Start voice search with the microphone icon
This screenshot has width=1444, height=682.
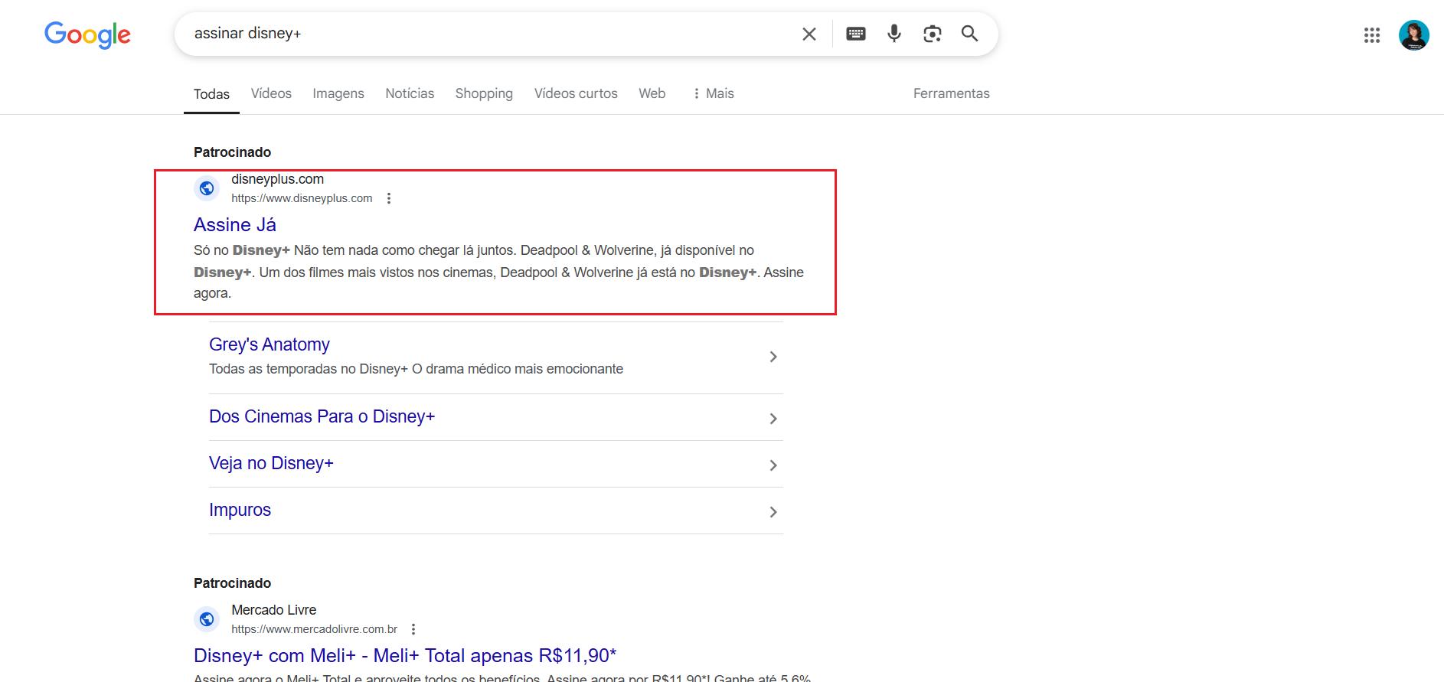pos(894,34)
